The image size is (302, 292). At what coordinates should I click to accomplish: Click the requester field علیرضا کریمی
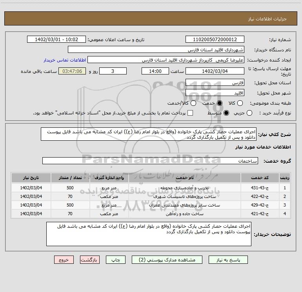(x=166, y=60)
